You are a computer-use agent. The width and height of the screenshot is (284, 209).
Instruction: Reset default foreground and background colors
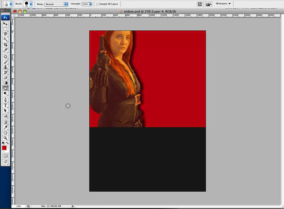point(3,143)
